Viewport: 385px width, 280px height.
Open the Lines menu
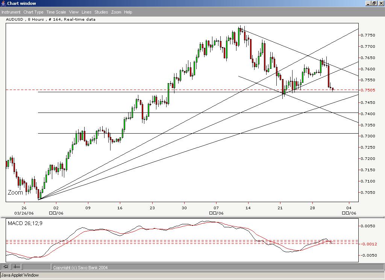(x=86, y=12)
